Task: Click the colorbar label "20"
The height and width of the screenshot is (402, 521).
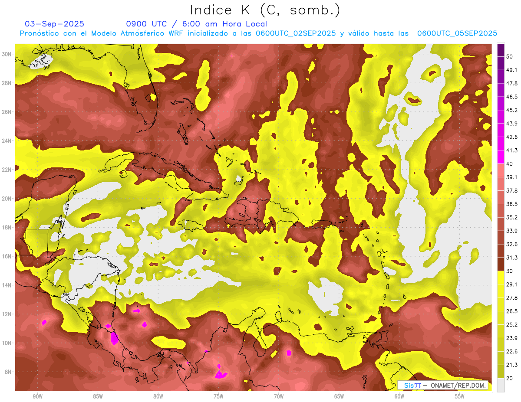Action: click(x=510, y=379)
